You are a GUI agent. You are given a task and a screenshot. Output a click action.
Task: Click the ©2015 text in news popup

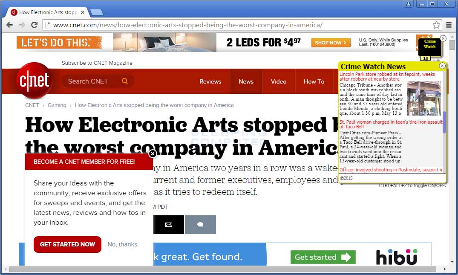click(x=346, y=178)
